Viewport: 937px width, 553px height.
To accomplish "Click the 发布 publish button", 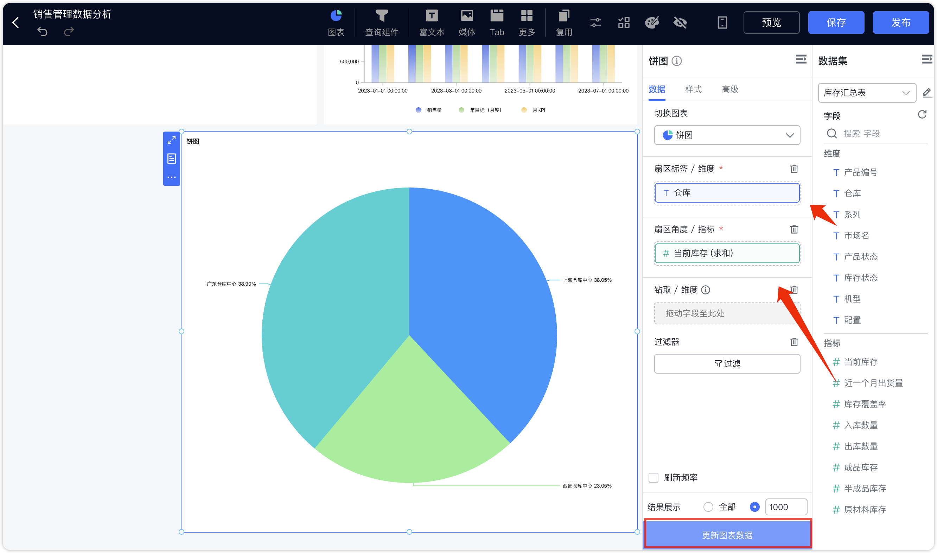I will point(901,23).
